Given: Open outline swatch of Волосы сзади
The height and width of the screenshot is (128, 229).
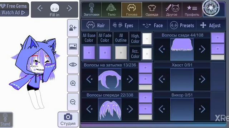Looking at the screenshot, I should click(218, 57).
